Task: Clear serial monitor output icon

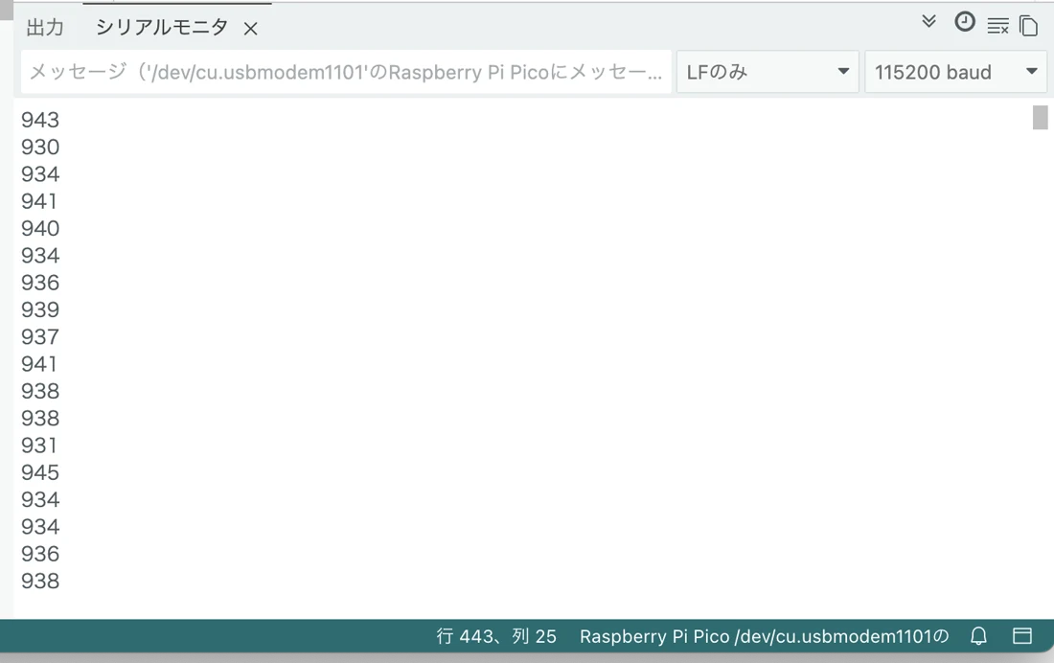Action: [x=997, y=26]
